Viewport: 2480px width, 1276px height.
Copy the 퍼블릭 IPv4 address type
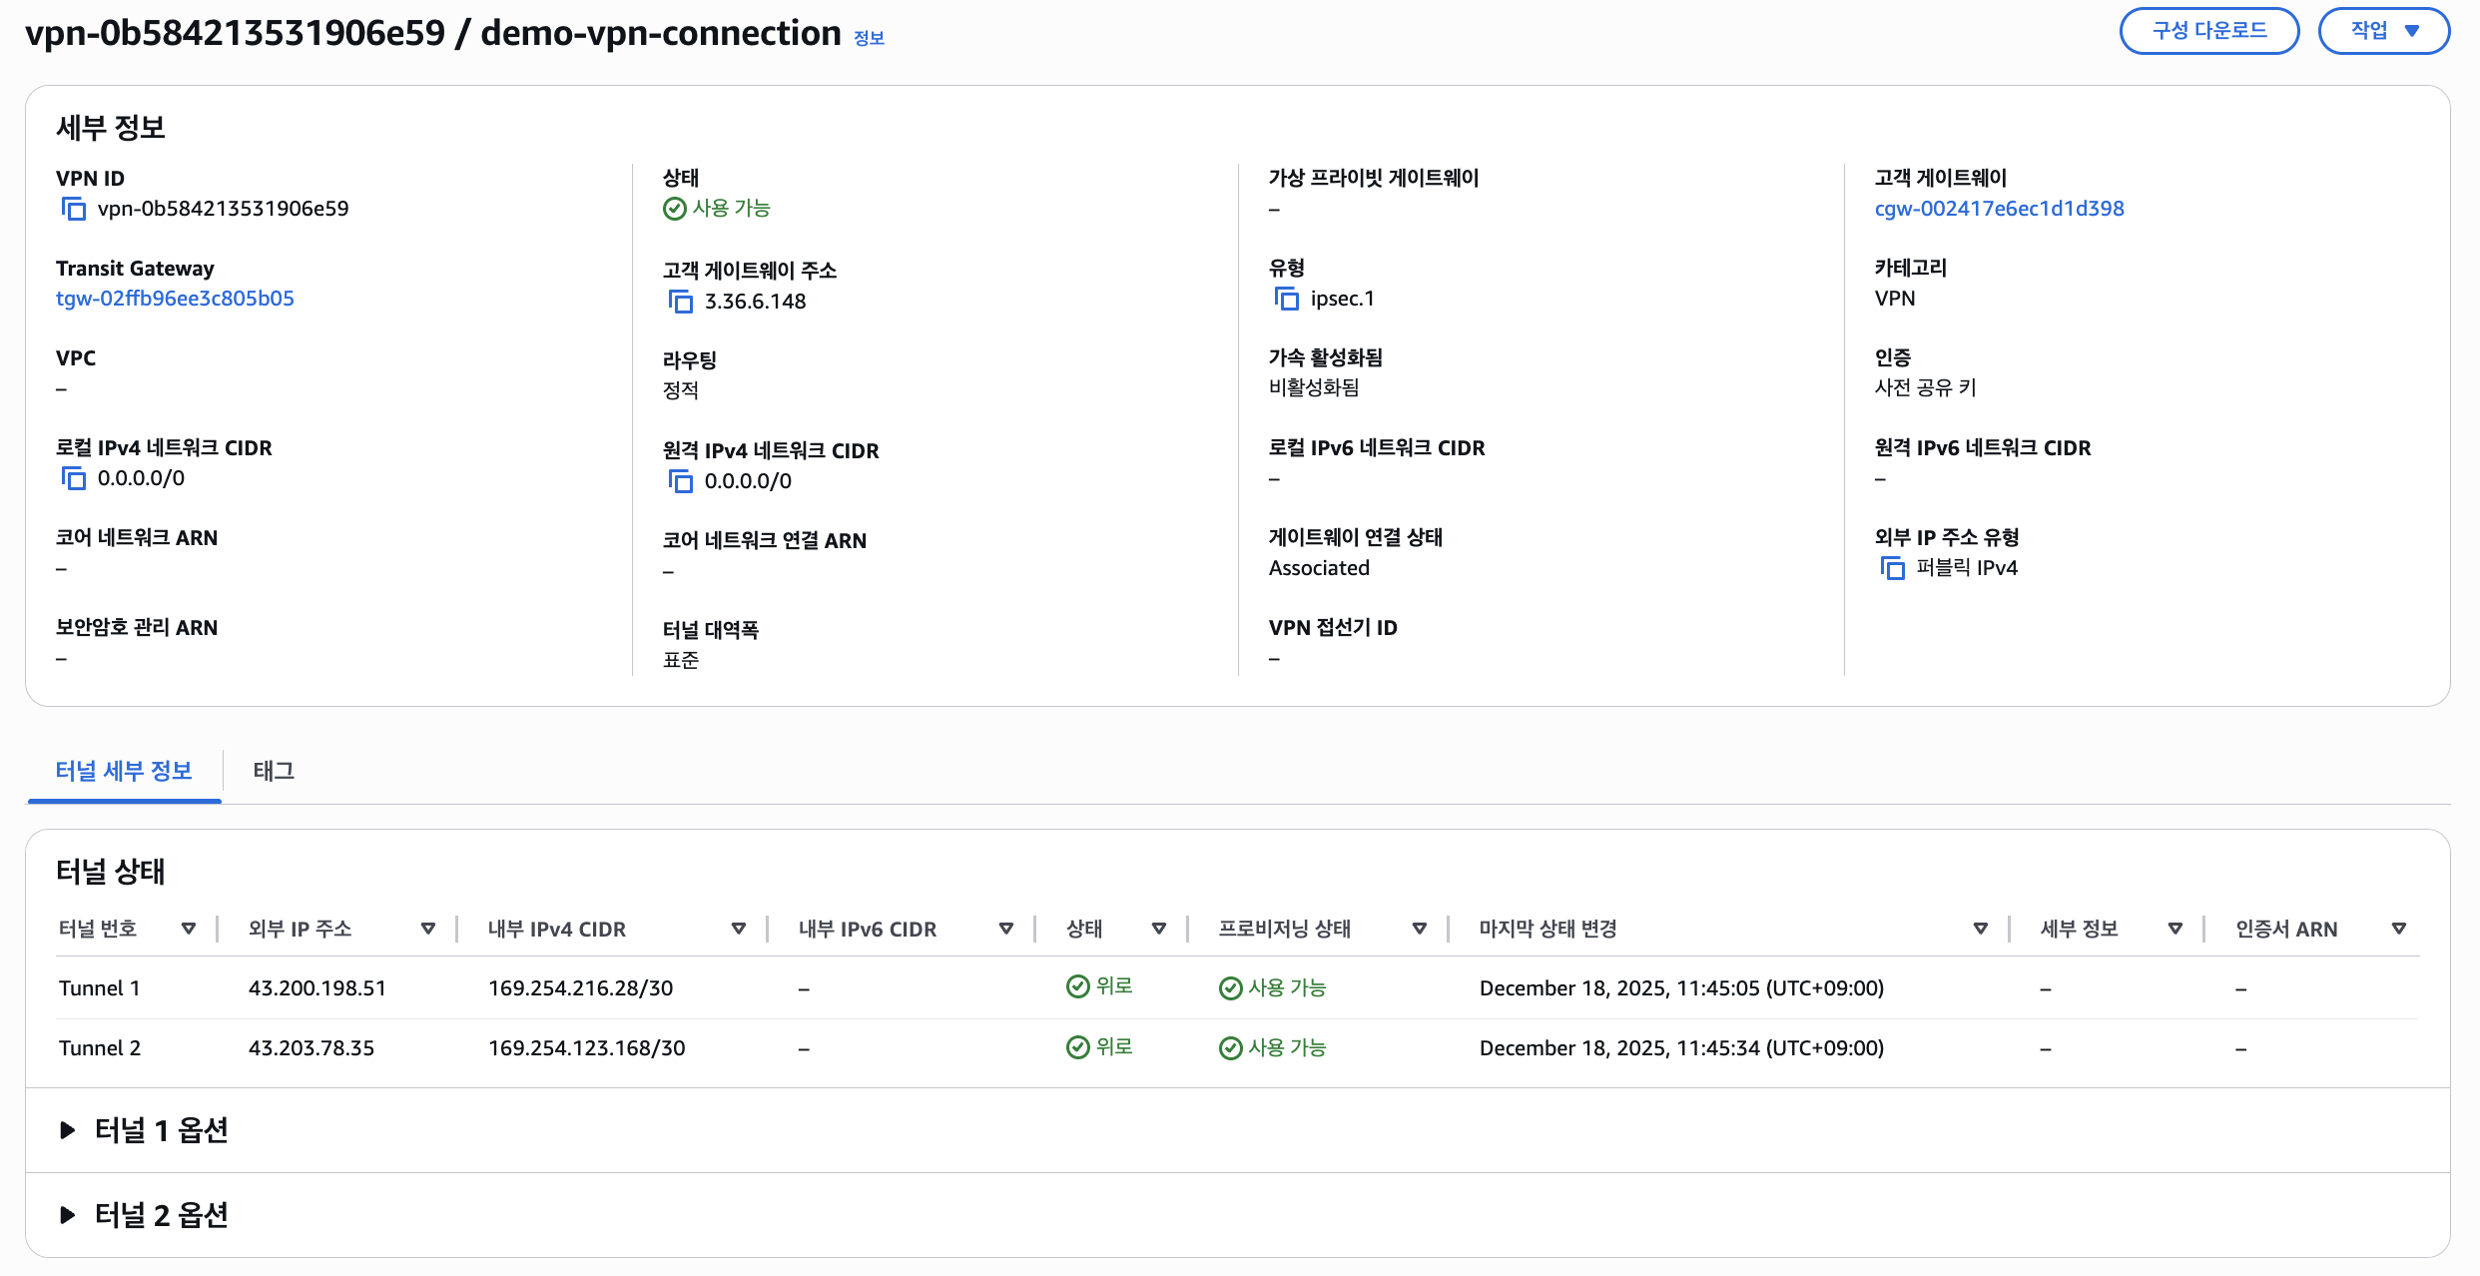[1892, 568]
